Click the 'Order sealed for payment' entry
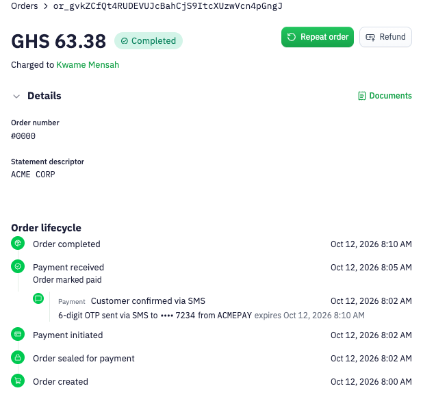The height and width of the screenshot is (397, 423). click(84, 359)
